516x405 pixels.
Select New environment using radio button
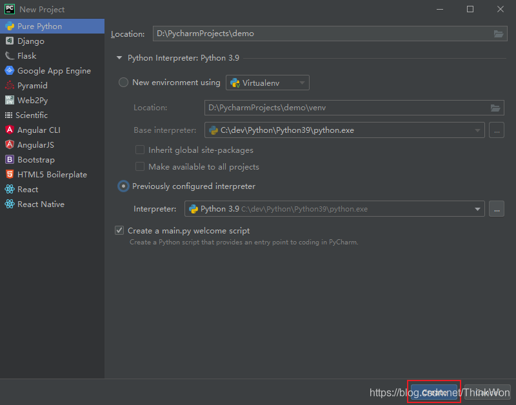[123, 83]
